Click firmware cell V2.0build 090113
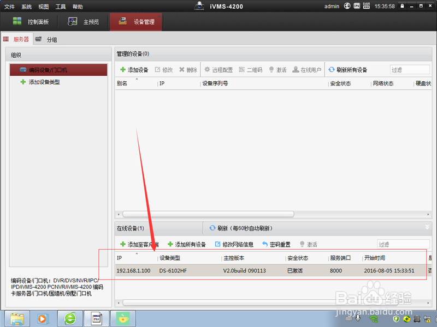This screenshot has height=327, width=437. [x=244, y=270]
